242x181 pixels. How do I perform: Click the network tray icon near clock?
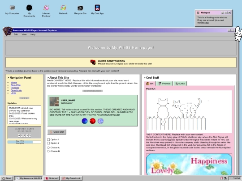tap(225, 178)
